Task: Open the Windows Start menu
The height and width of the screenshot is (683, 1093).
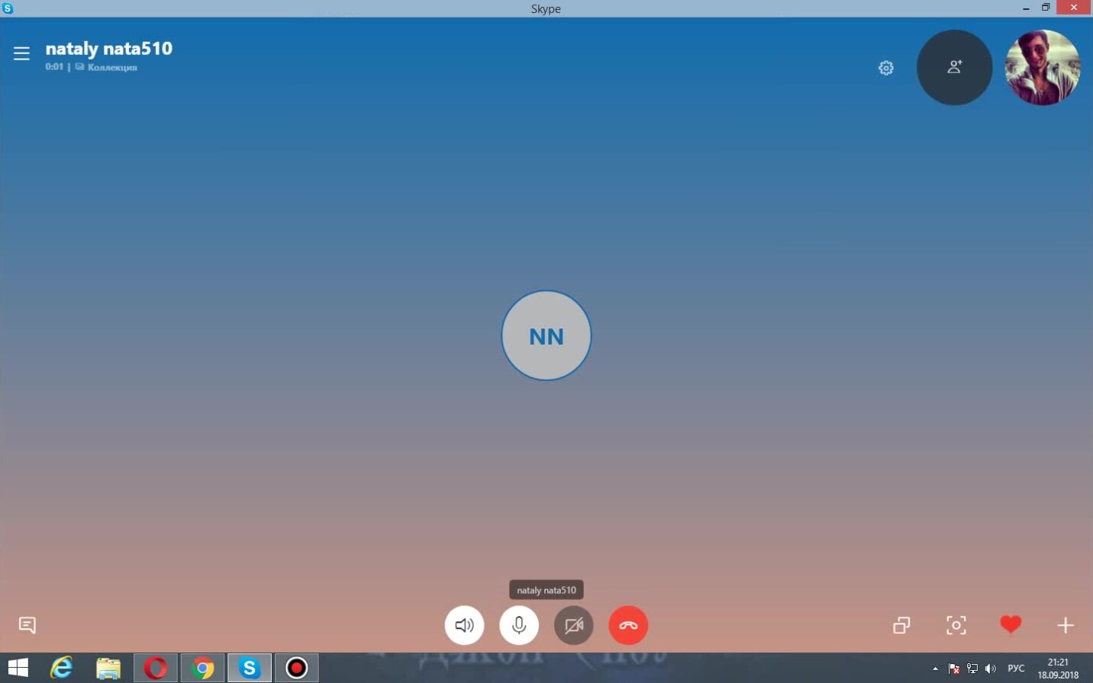Action: [x=18, y=669]
